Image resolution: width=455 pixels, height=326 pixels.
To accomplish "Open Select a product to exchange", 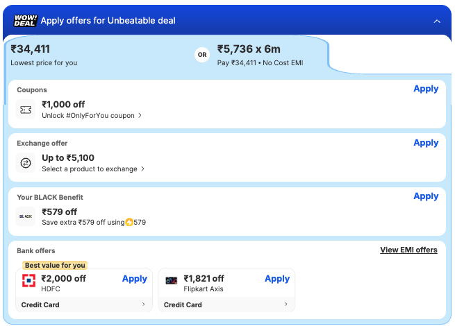I will 93,169.
